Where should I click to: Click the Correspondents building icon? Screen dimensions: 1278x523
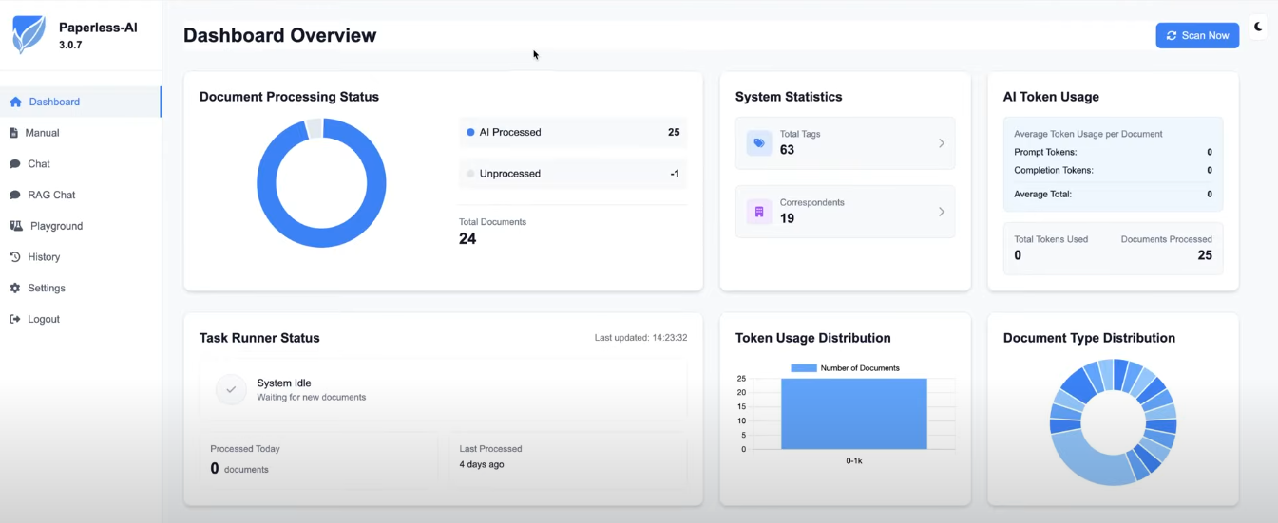[x=759, y=212]
